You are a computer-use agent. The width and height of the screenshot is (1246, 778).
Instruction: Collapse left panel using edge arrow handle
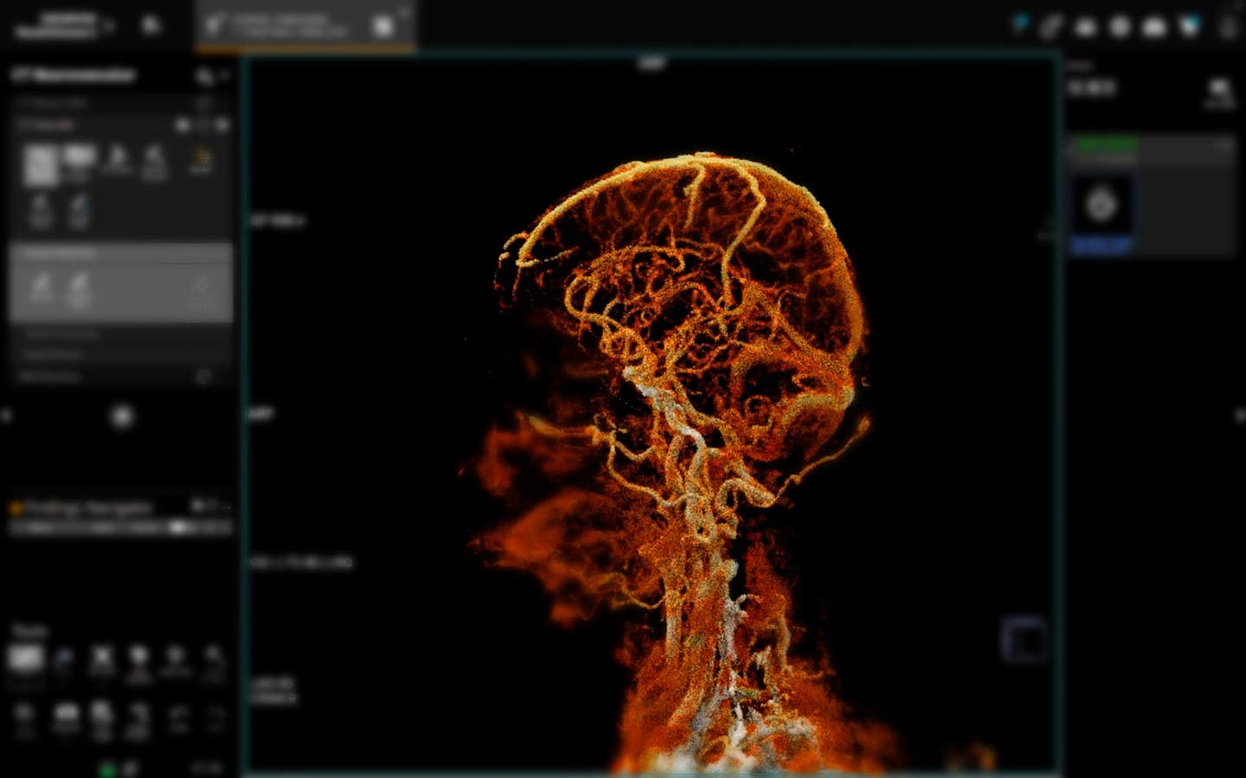click(6, 416)
